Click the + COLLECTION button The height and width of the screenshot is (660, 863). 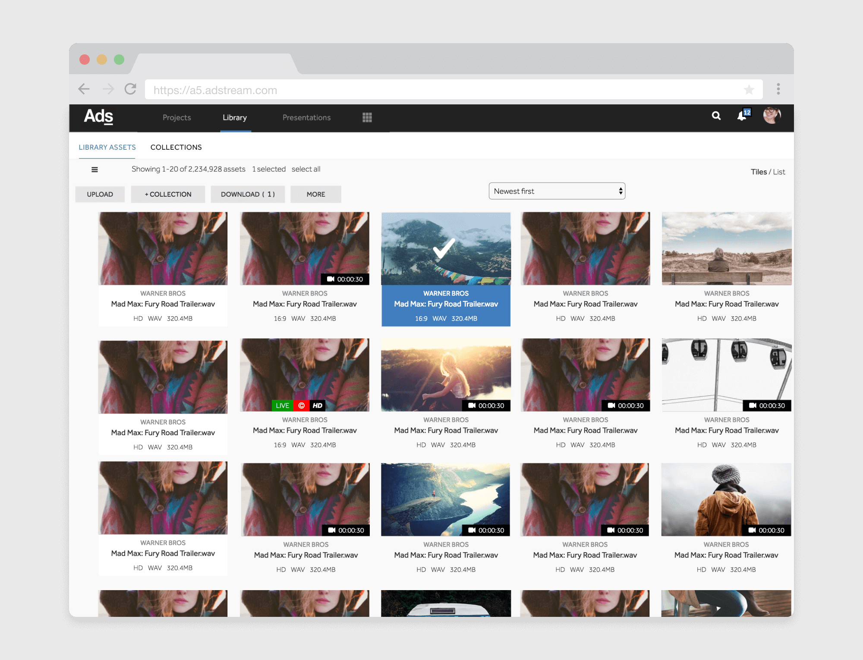[168, 194]
